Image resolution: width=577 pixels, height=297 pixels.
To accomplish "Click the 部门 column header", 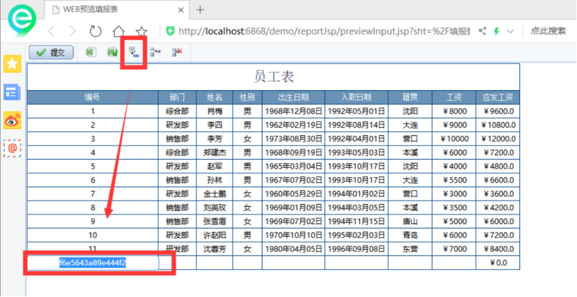I will (x=177, y=97).
